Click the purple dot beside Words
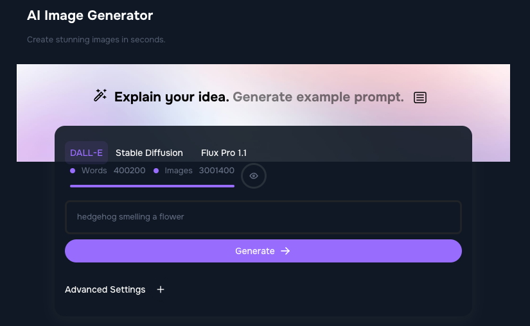This screenshot has height=326, width=530. (73, 171)
